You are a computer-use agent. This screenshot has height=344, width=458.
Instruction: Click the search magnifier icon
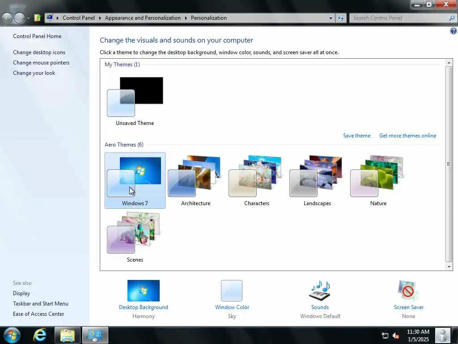[452, 18]
